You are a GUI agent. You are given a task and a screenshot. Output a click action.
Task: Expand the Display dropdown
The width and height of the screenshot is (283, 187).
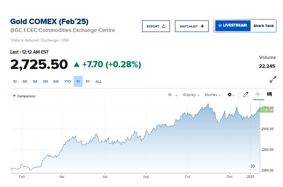tap(192, 95)
